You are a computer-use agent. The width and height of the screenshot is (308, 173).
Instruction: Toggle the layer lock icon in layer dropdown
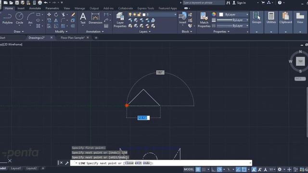pyautogui.click(x=139, y=14)
